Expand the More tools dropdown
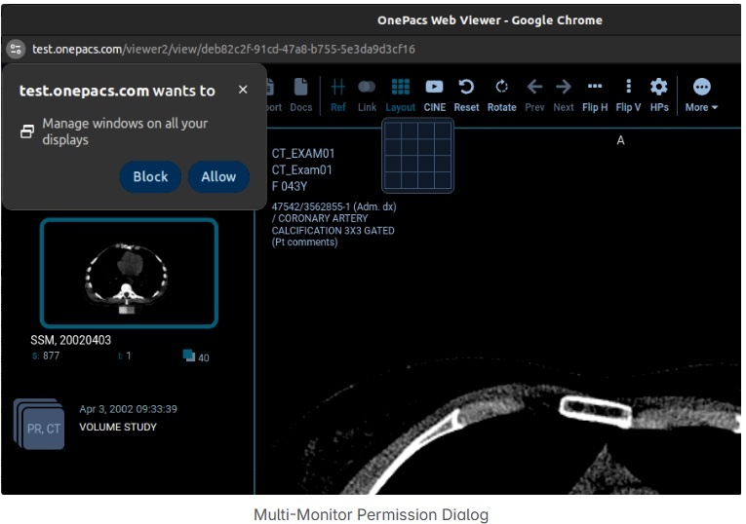 pos(701,95)
